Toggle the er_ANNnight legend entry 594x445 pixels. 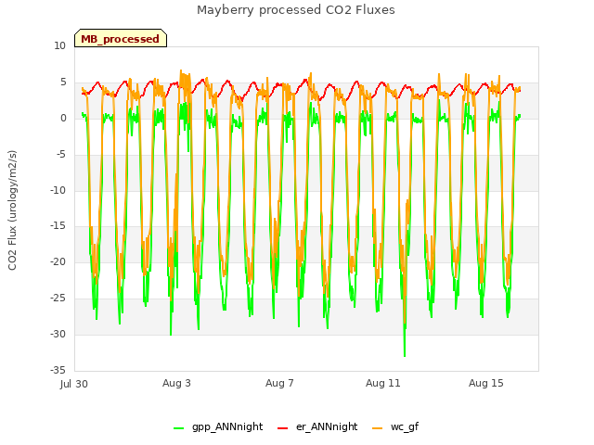tap(317, 426)
